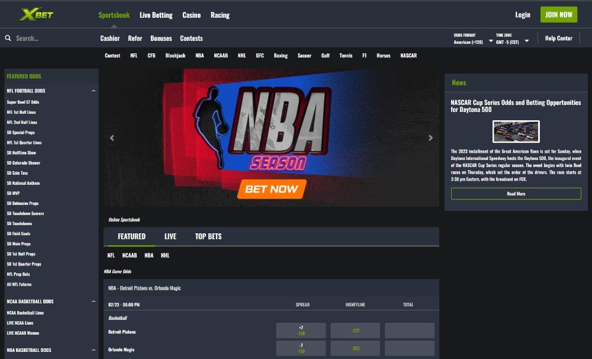
Task: Open the Refer page
Action: point(135,38)
